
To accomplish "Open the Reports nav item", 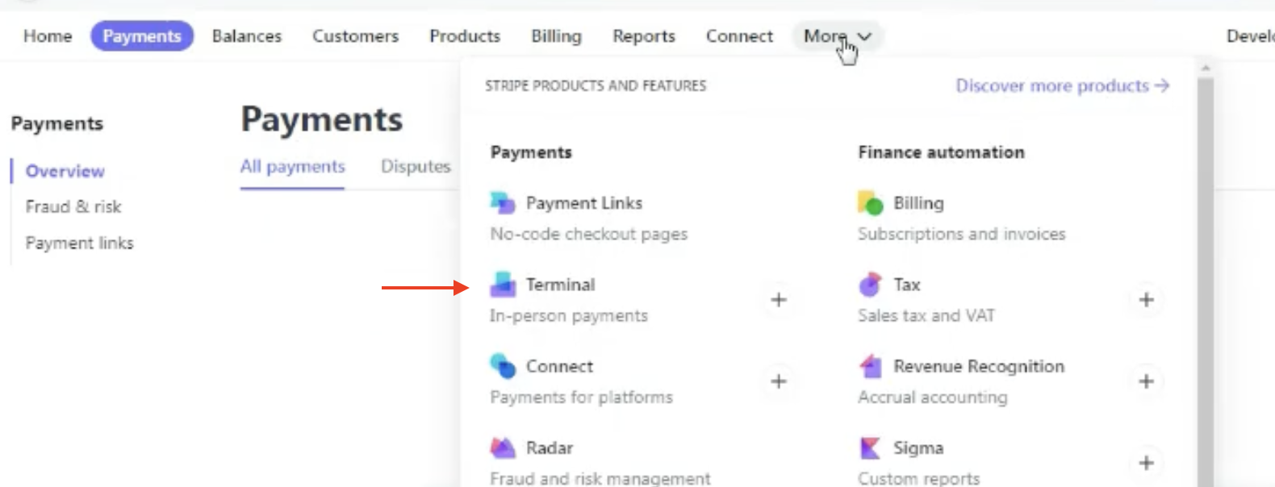I will [644, 36].
